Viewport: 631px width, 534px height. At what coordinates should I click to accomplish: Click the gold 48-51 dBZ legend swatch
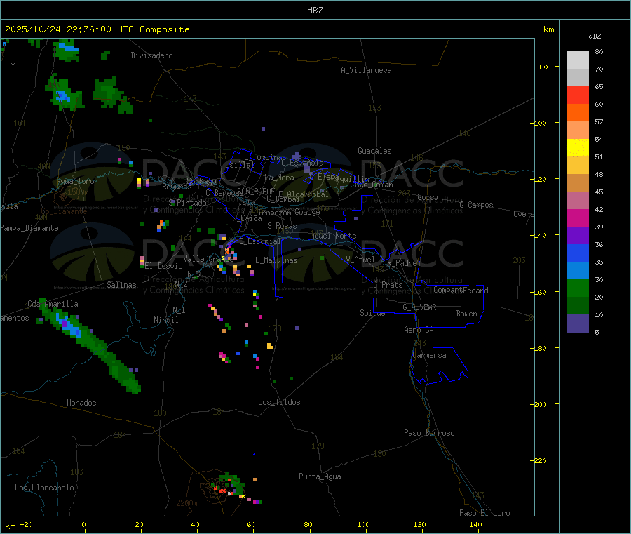click(x=578, y=166)
